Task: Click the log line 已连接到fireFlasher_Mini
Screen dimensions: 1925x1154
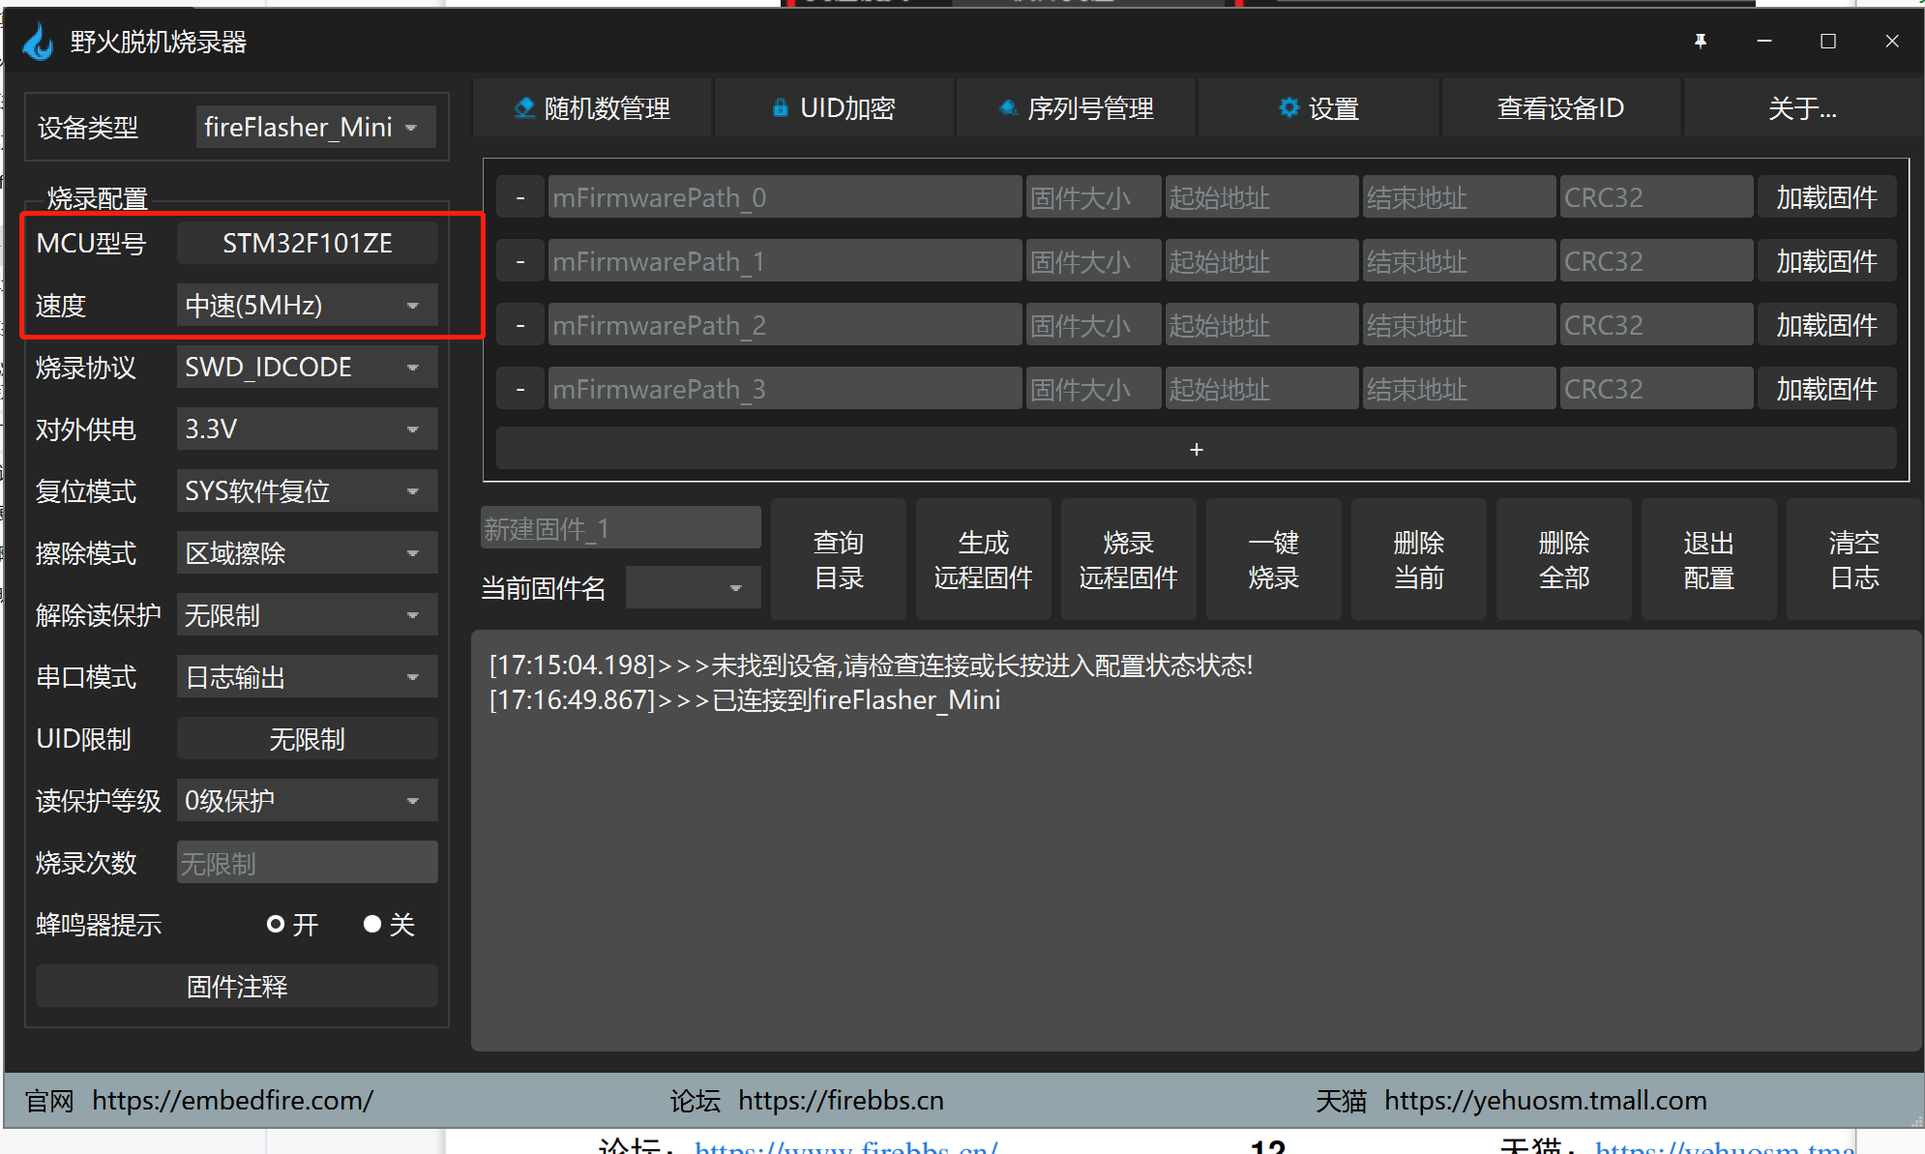Action: pyautogui.click(x=745, y=699)
